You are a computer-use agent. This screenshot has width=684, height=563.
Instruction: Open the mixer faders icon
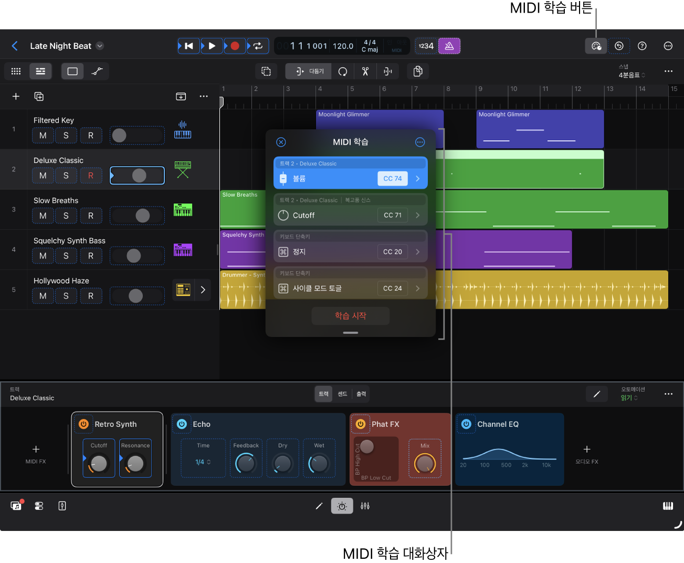click(x=365, y=506)
